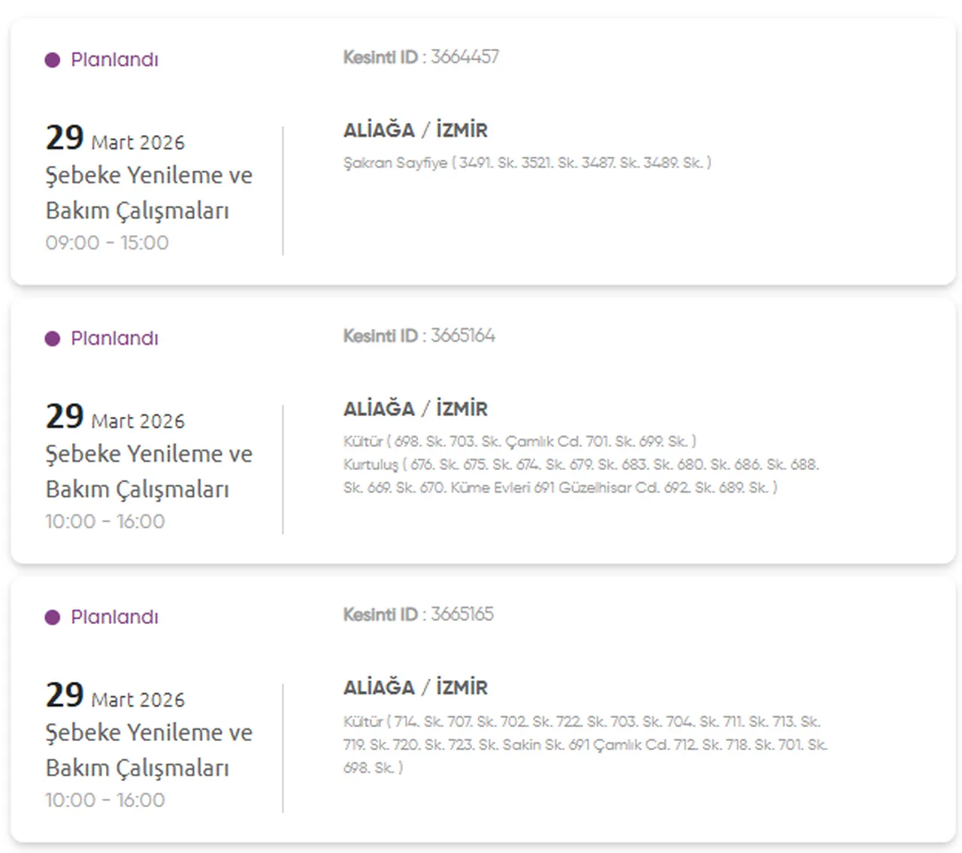This screenshot has height=853, width=962.
Task: Click the 10:00 - 16:00 time in last card
Action: click(105, 800)
